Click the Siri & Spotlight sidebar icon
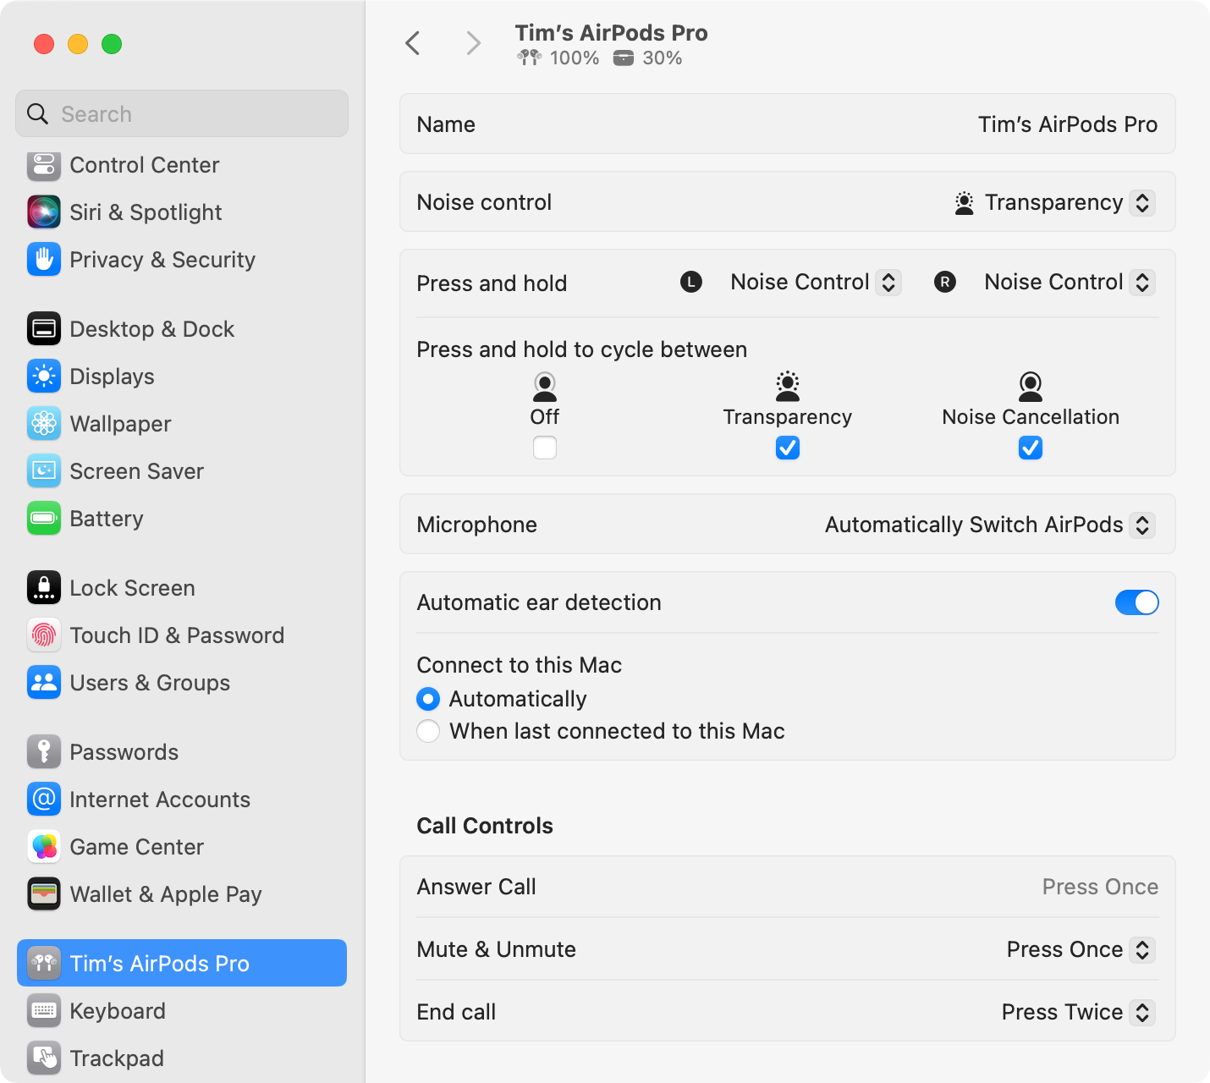The height and width of the screenshot is (1083, 1210). 43,212
